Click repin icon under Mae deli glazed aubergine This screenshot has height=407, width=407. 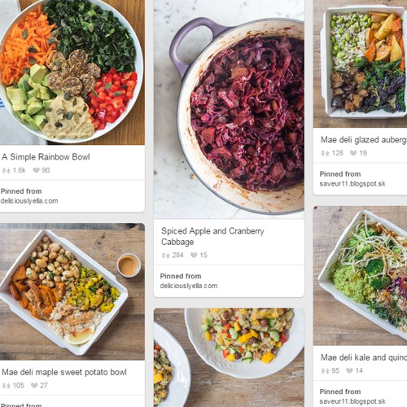tap(325, 153)
